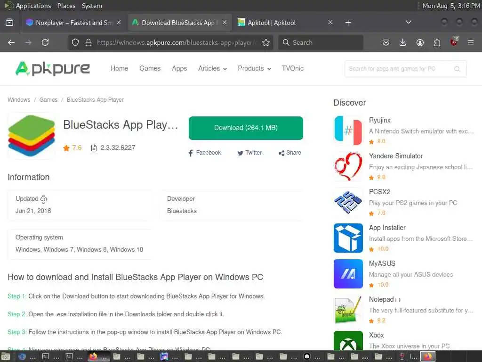Open the Places menu
The height and width of the screenshot is (362, 482).
click(x=66, y=6)
